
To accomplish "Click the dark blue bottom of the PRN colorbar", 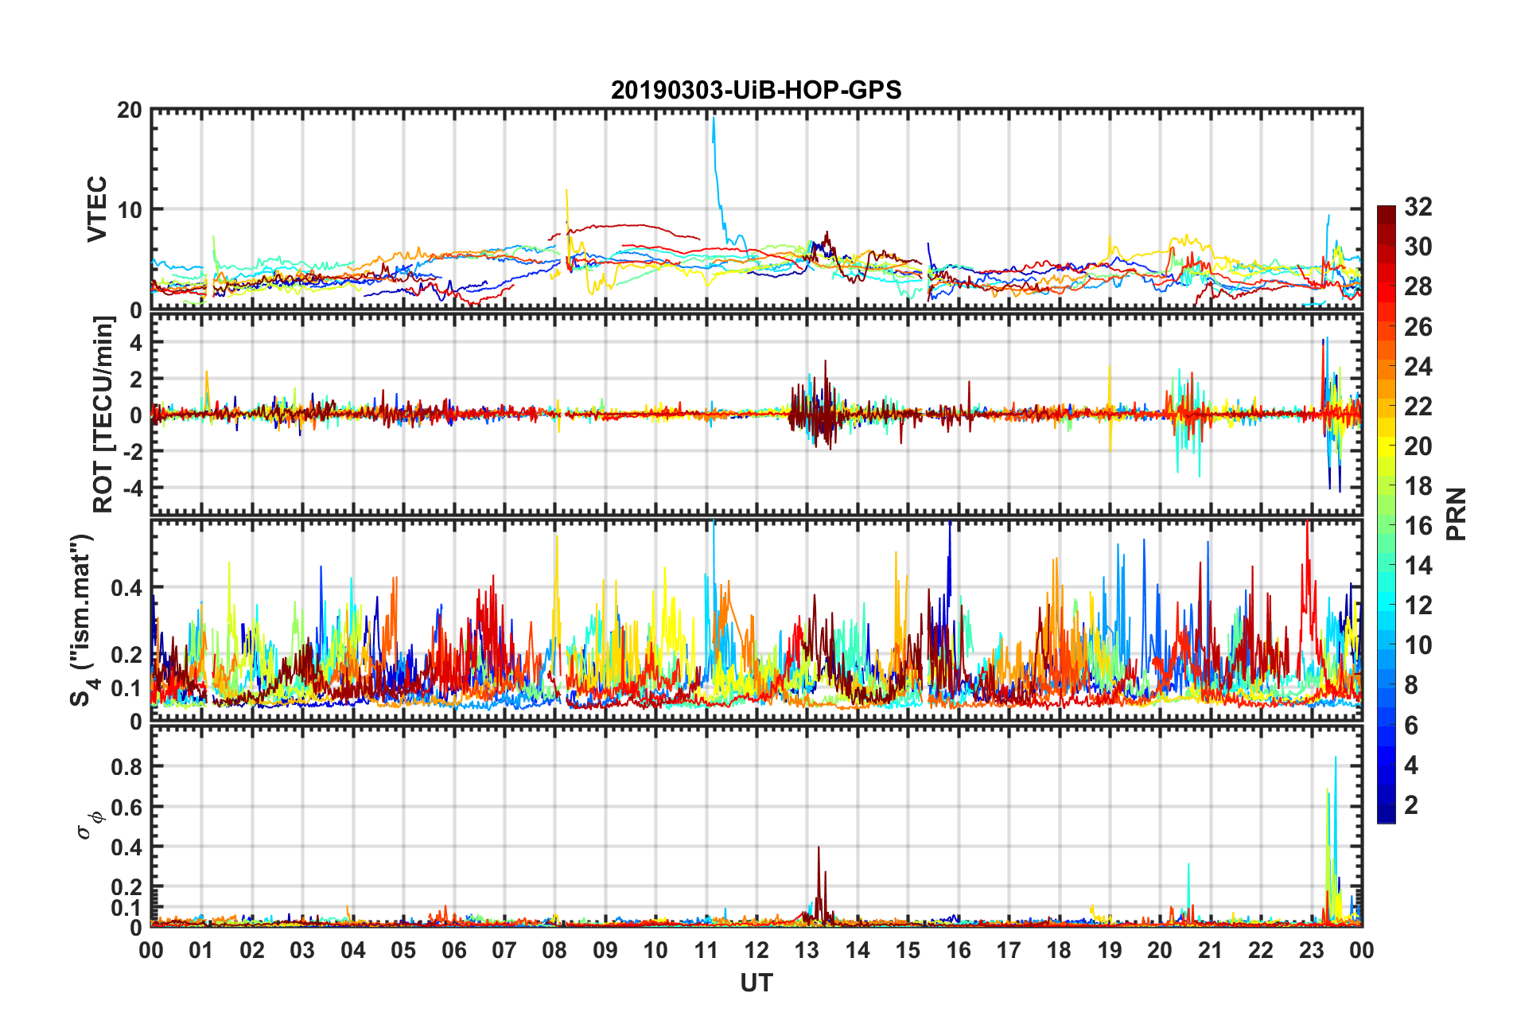I will tap(1386, 816).
